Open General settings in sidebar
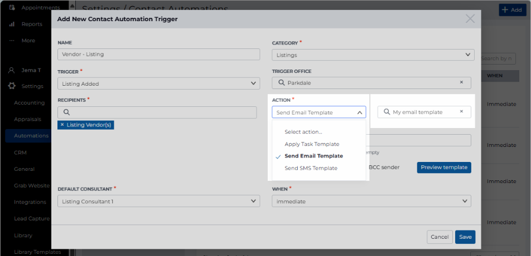 (24, 169)
